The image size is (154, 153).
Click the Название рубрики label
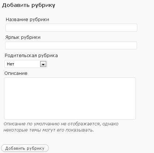click(27, 20)
